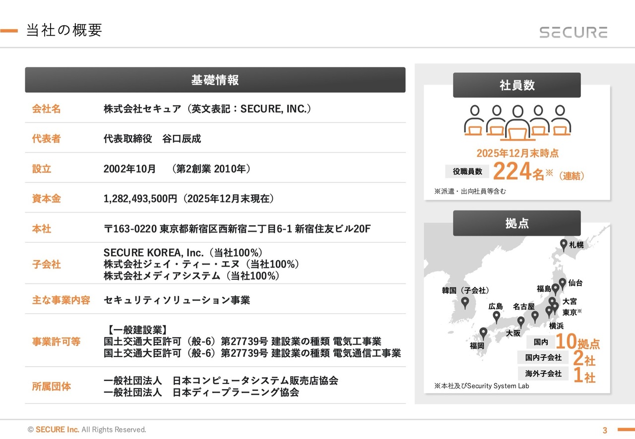Viewport: 635px width, 439px height.
Task: Click the Fukushima (福島) map pin
Action: pos(556,289)
